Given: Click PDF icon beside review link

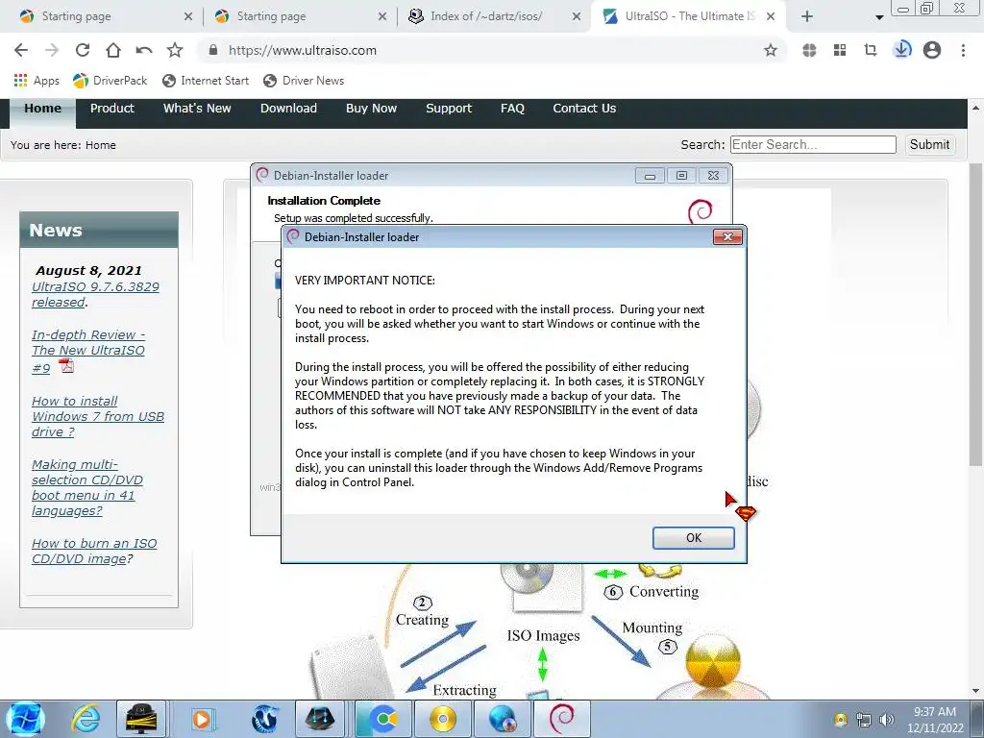Looking at the screenshot, I should coord(66,365).
